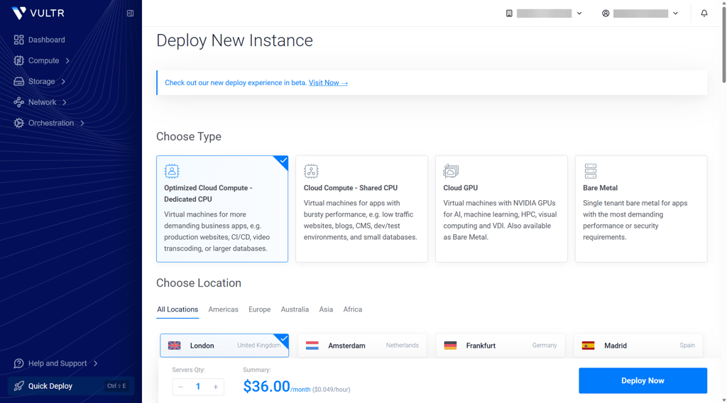Screen dimensions: 727x403
Task: Click the servers quantity field
Action: [x=198, y=387]
